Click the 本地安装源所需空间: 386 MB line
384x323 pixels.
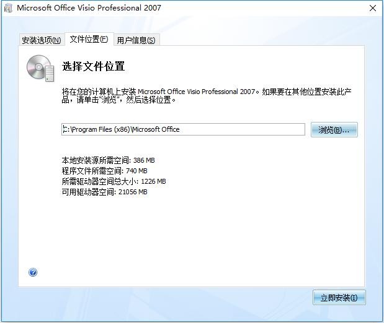(108, 160)
